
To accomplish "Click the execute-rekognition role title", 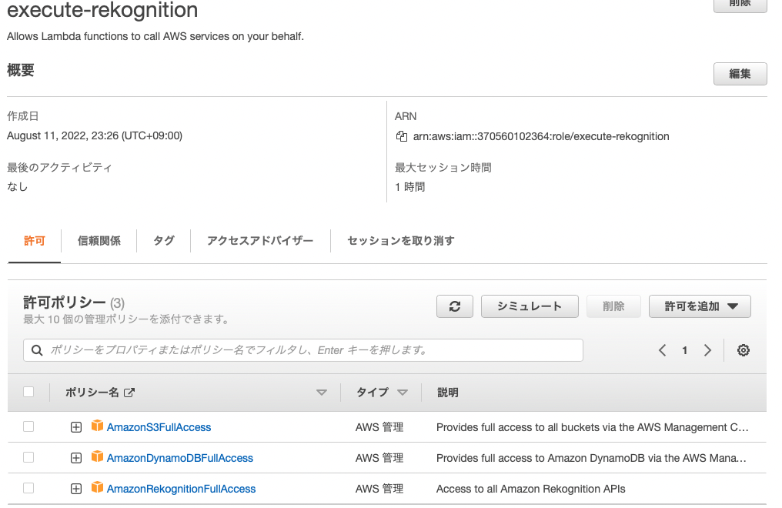I will pos(102,10).
